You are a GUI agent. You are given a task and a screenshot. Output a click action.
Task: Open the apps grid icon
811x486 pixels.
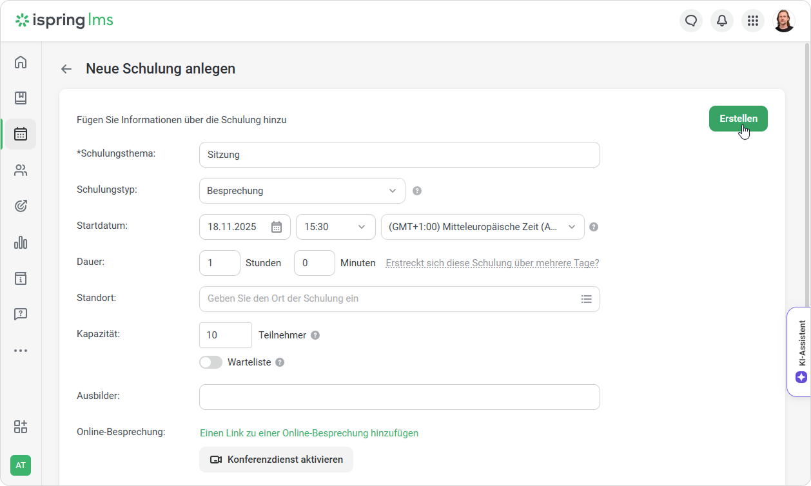(753, 21)
